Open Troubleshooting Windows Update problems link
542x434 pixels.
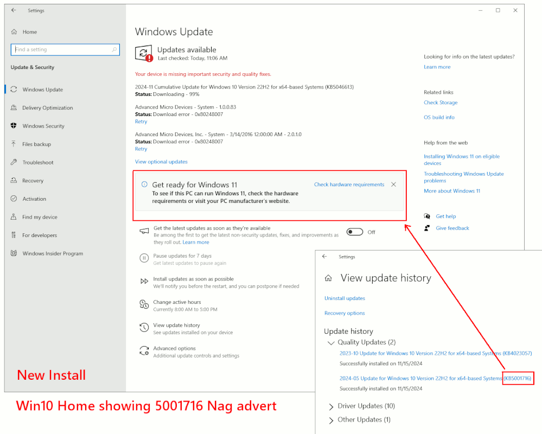pos(464,177)
